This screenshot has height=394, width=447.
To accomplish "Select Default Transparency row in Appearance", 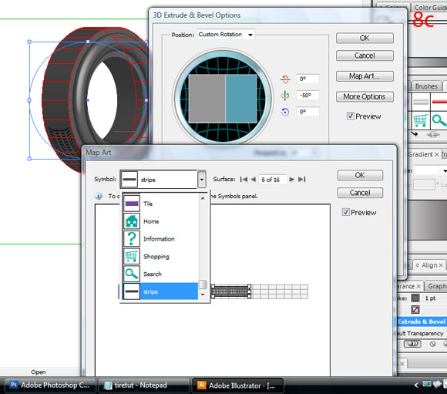I will 422,333.
